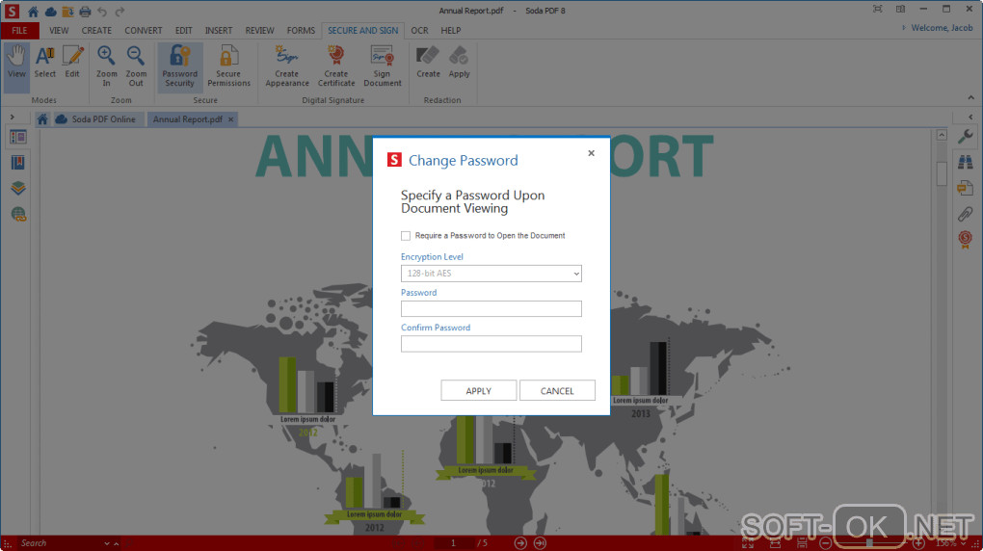
Task: Switch to the OCR ribbon tab
Action: tap(419, 30)
